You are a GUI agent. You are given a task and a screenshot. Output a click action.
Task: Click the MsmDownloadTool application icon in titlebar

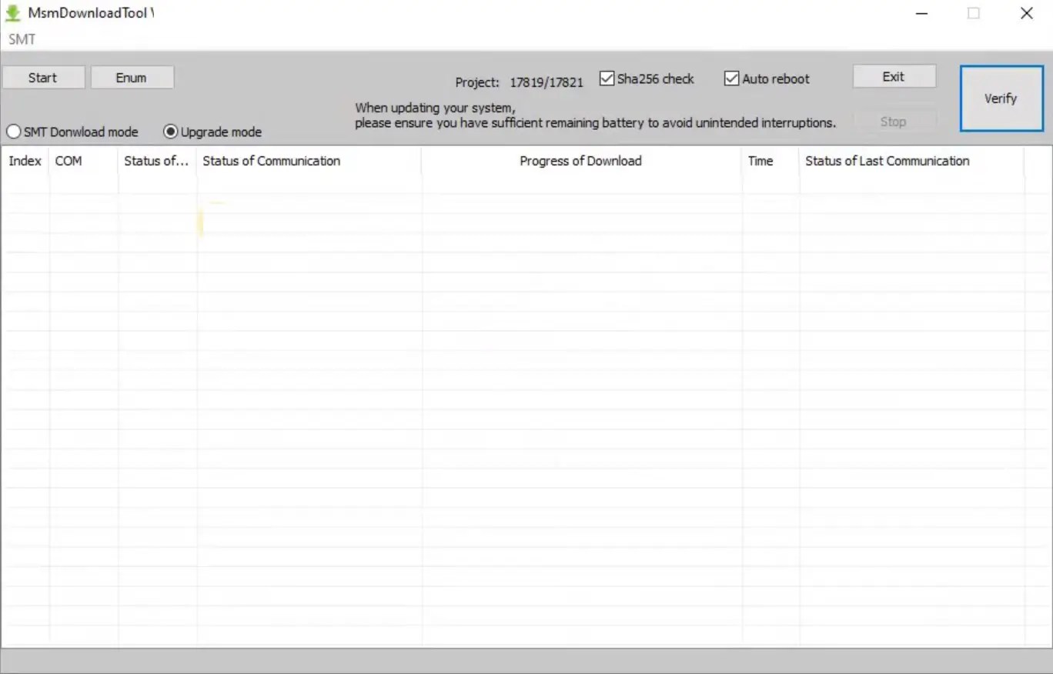12,12
